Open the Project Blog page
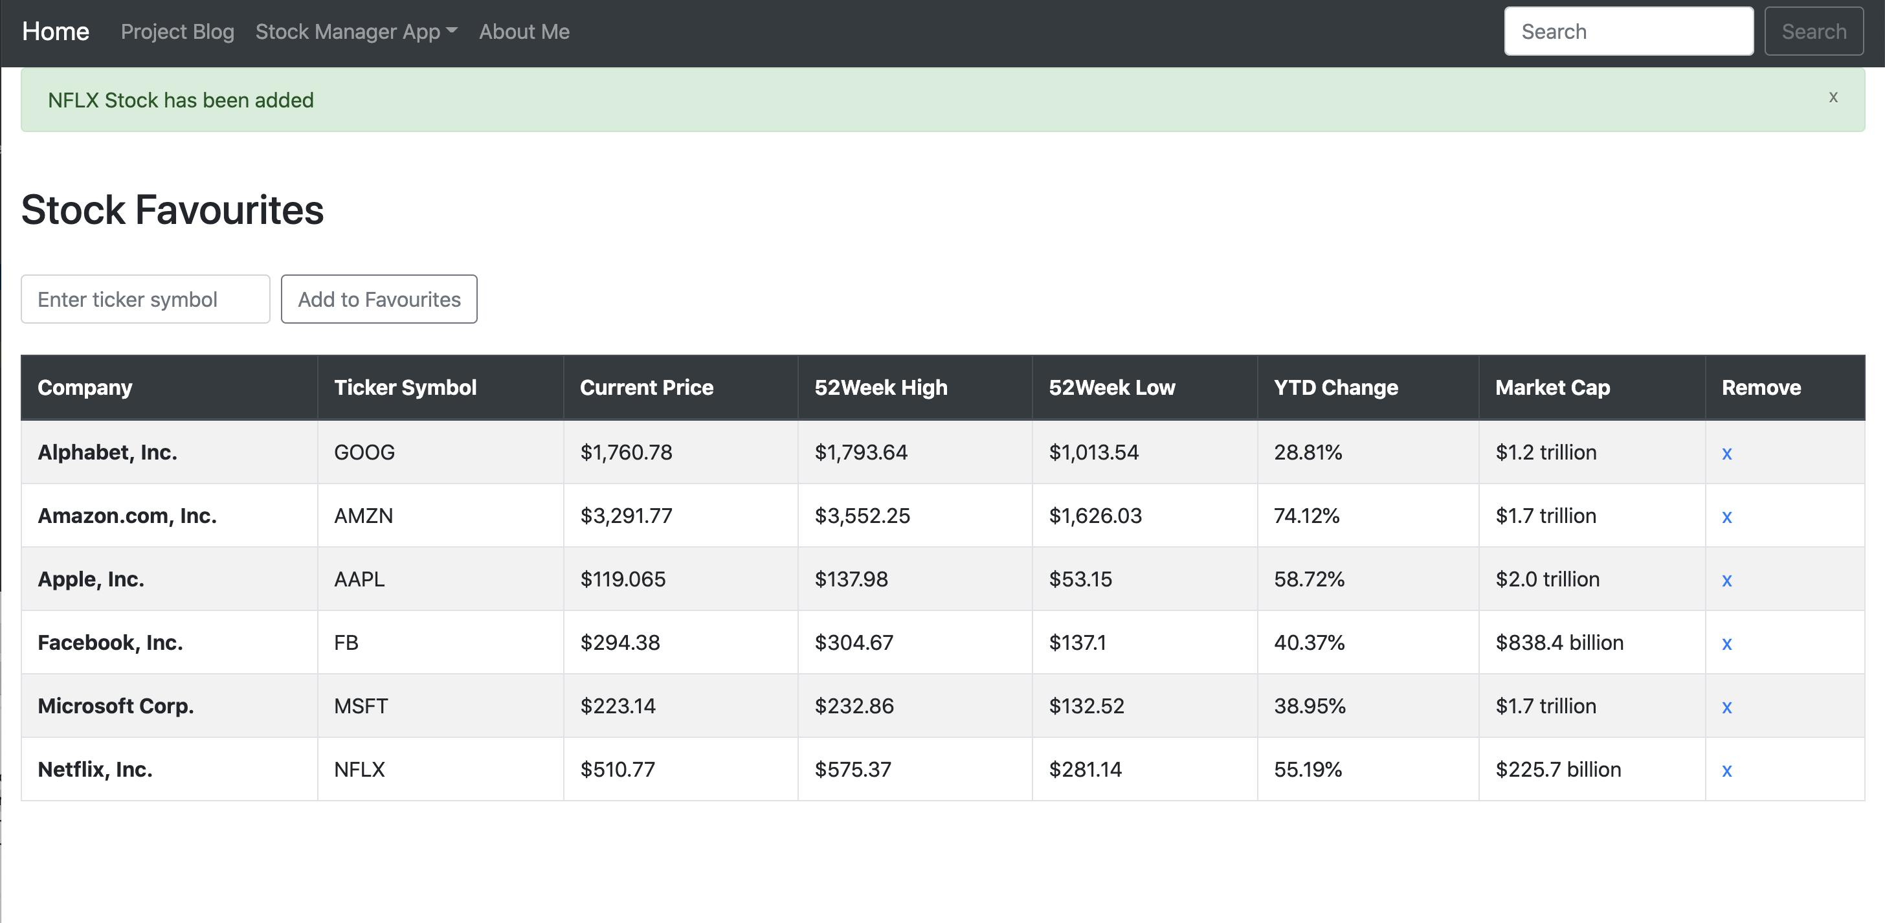The height and width of the screenshot is (923, 1885). [x=177, y=32]
